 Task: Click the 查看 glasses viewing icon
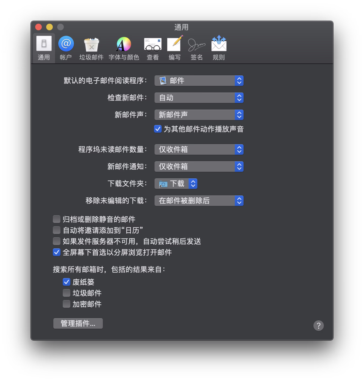153,45
